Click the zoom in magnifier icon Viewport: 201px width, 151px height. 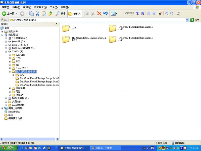point(166,13)
